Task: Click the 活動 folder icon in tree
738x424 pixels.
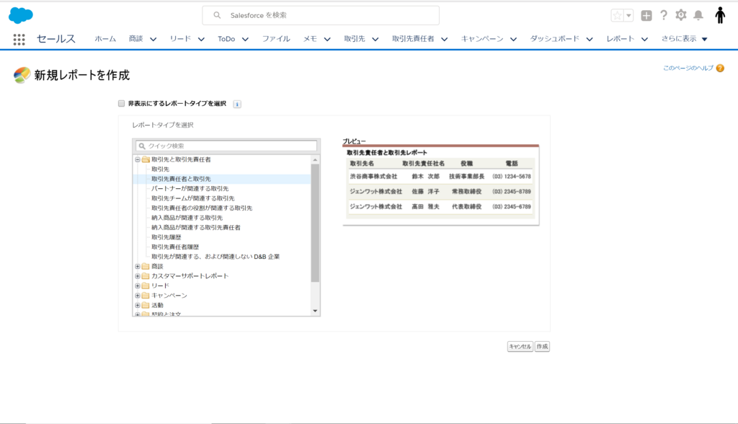Action: click(x=146, y=305)
